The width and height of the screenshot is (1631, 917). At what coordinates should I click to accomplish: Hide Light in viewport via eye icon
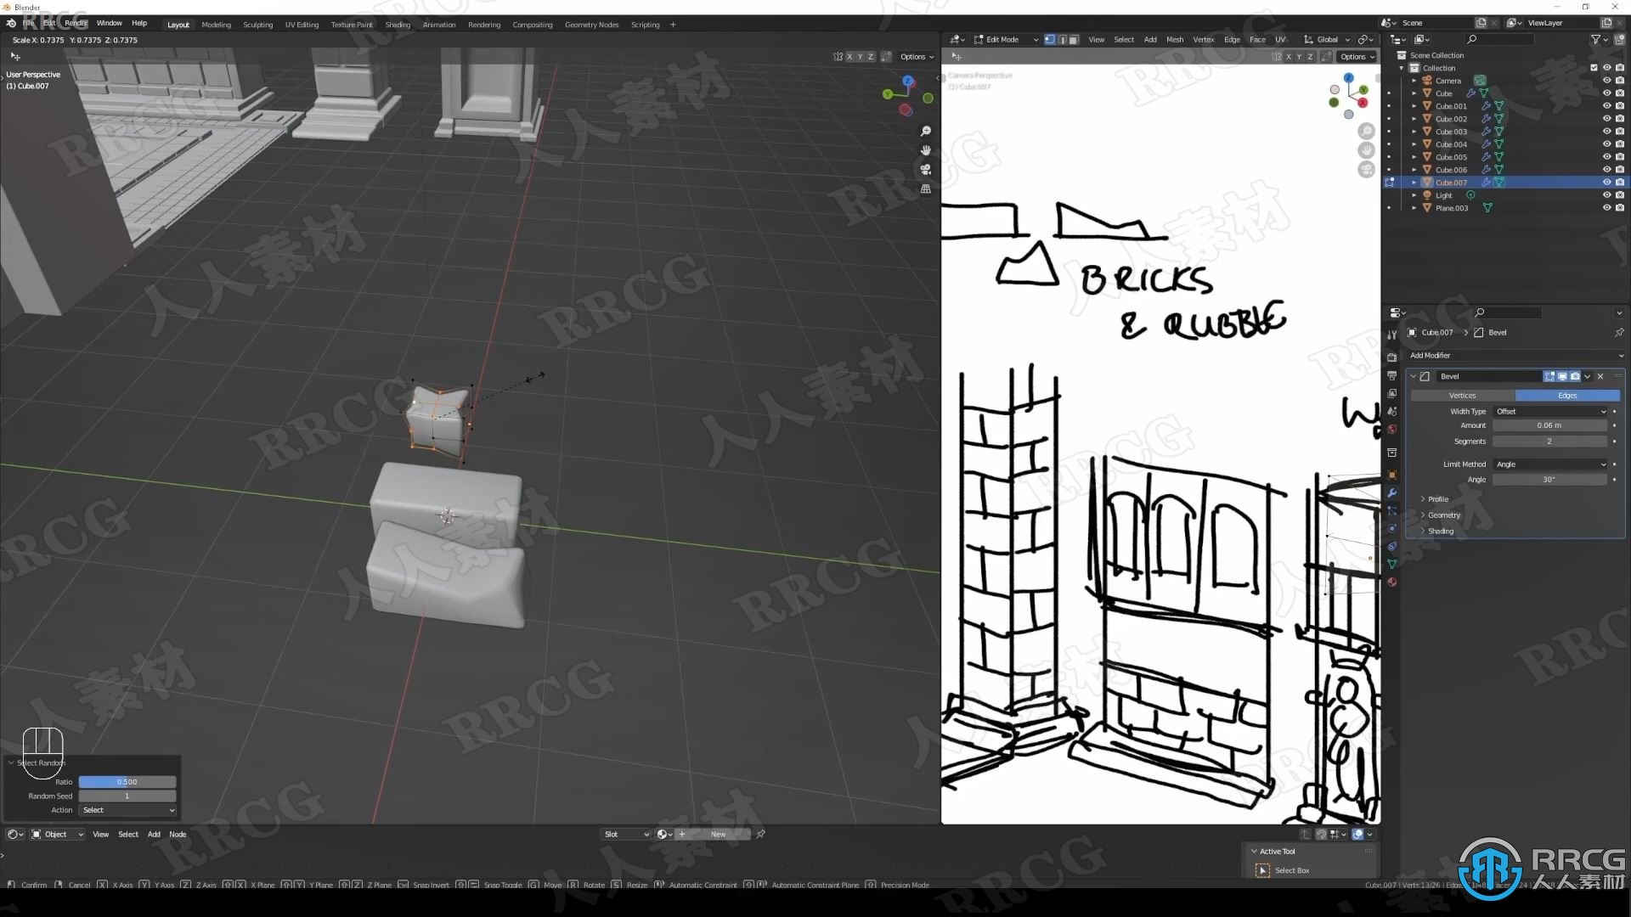click(1606, 195)
